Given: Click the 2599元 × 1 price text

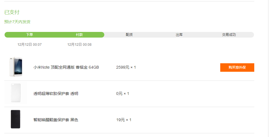Looking at the screenshot, I should (126, 68).
